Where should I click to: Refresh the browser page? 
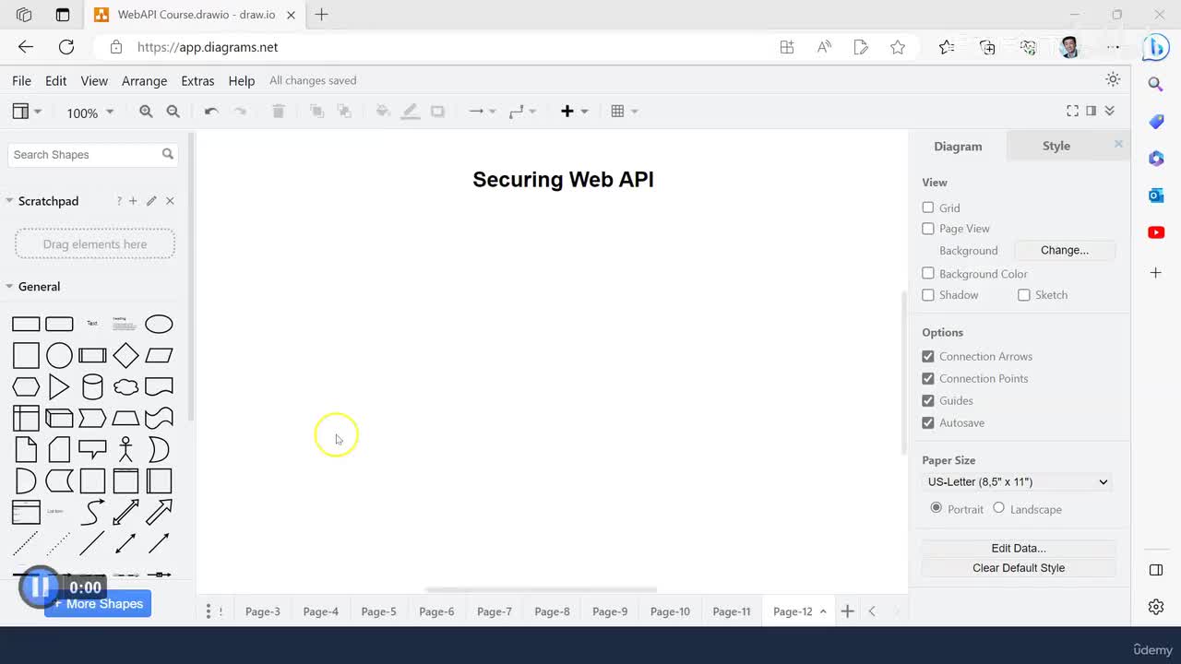[x=66, y=47]
